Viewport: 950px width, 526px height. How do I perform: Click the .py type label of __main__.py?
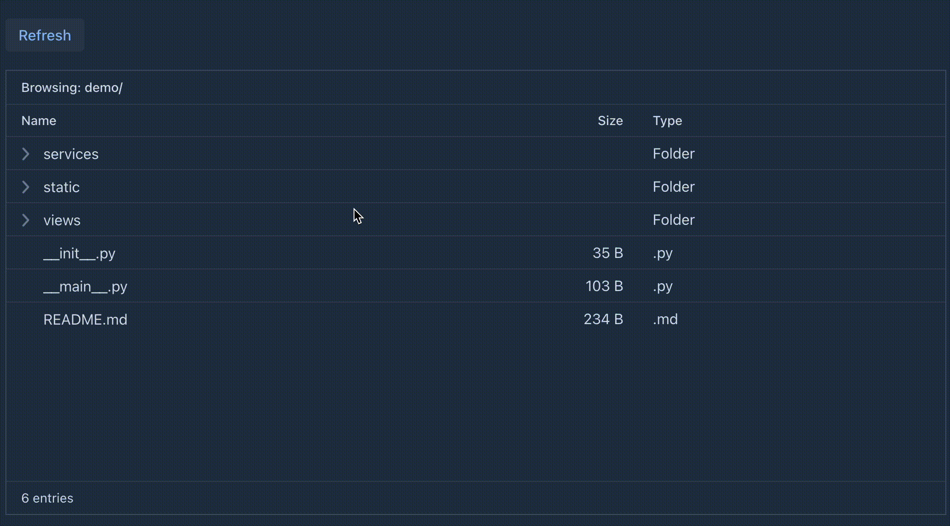tap(662, 286)
